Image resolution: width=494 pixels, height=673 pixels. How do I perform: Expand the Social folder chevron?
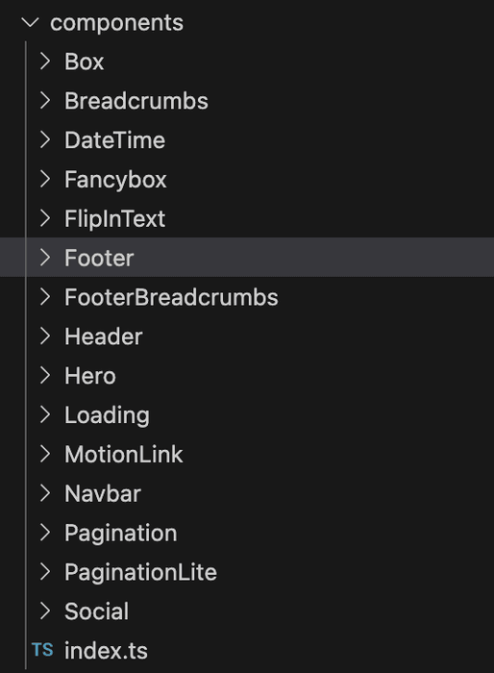coord(44,611)
